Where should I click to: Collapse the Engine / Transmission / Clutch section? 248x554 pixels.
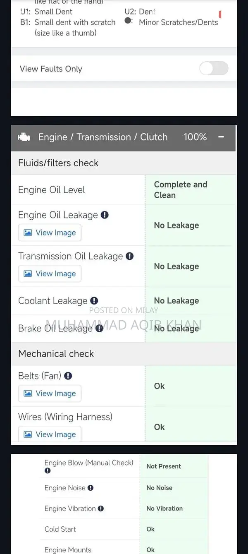tap(221, 137)
